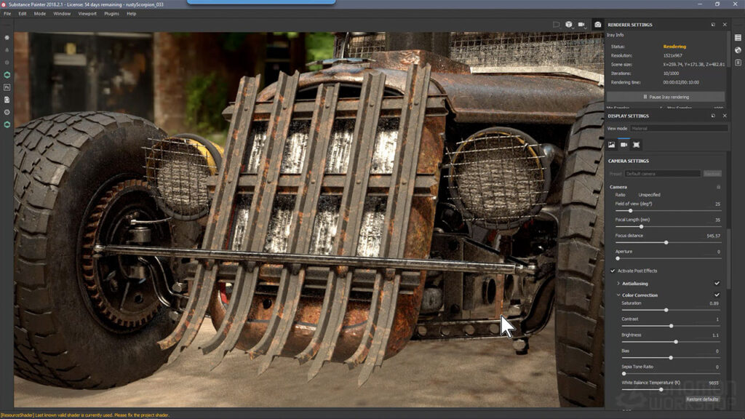Click the Ratio value Unspecified
The height and width of the screenshot is (419, 745).
pos(649,195)
